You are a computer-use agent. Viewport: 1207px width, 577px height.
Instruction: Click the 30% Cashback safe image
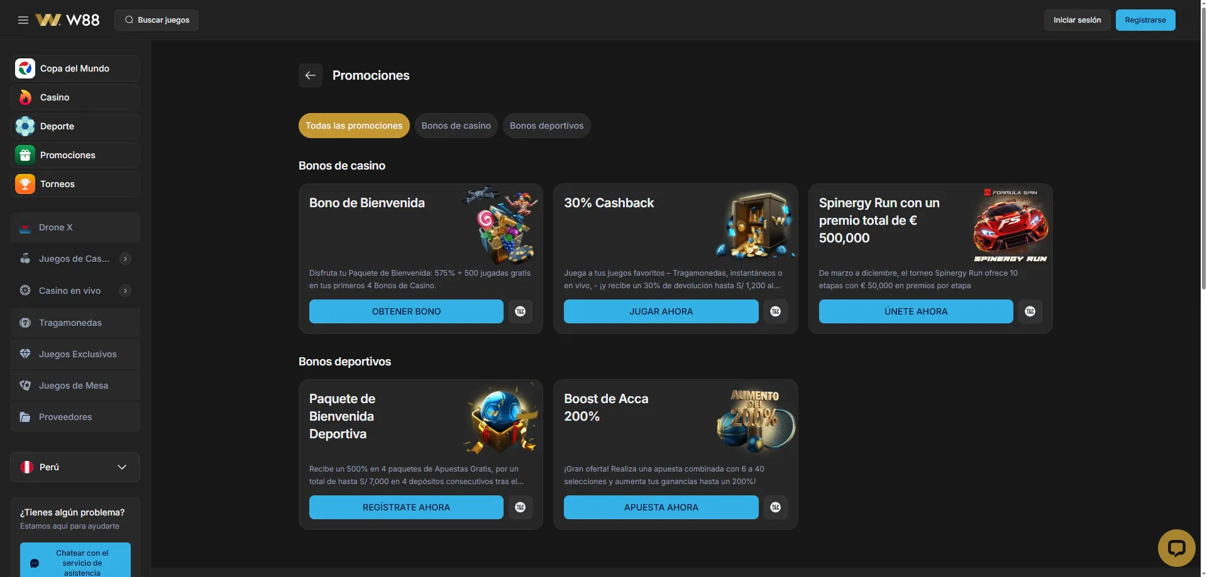(756, 226)
